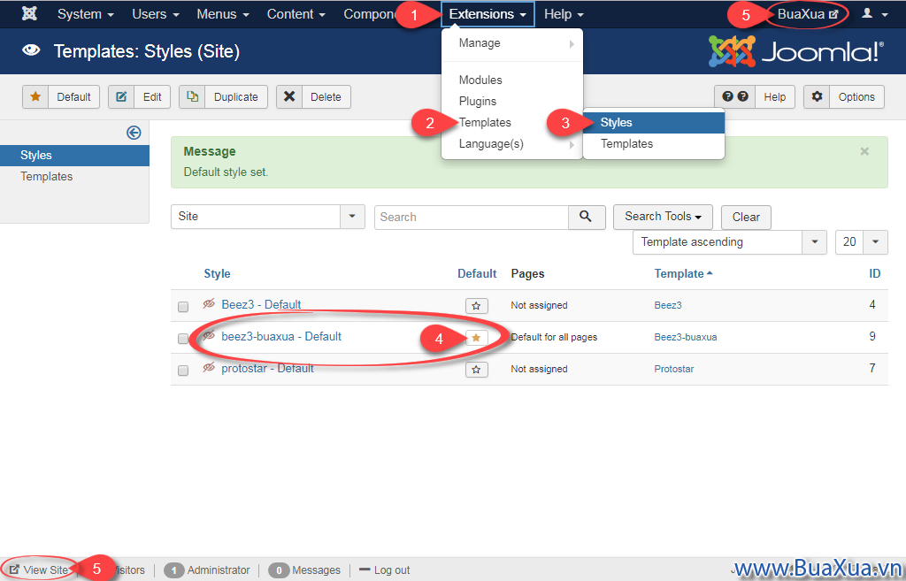Screen dimensions: 906x581
Task: Click the magnifier search icon button
Action: [587, 217]
